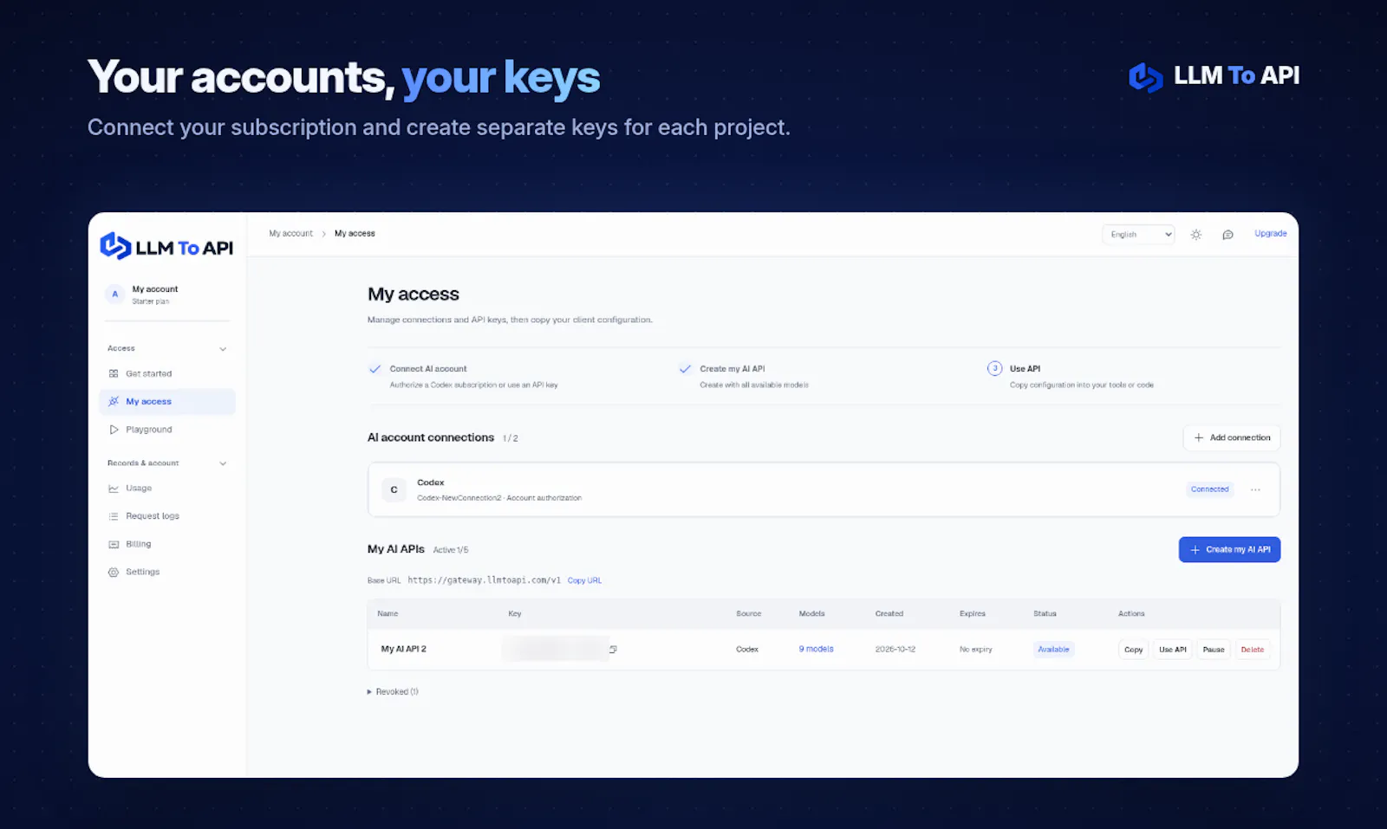
Task: Open Billing in the sidebar
Action: pyautogui.click(x=167, y=544)
